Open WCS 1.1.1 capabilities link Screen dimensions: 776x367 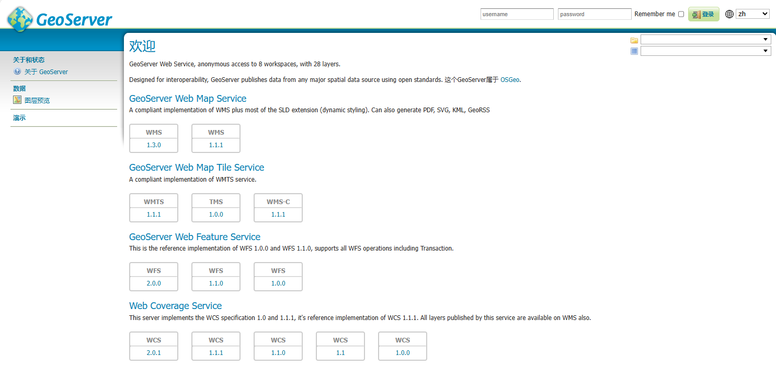coord(216,352)
